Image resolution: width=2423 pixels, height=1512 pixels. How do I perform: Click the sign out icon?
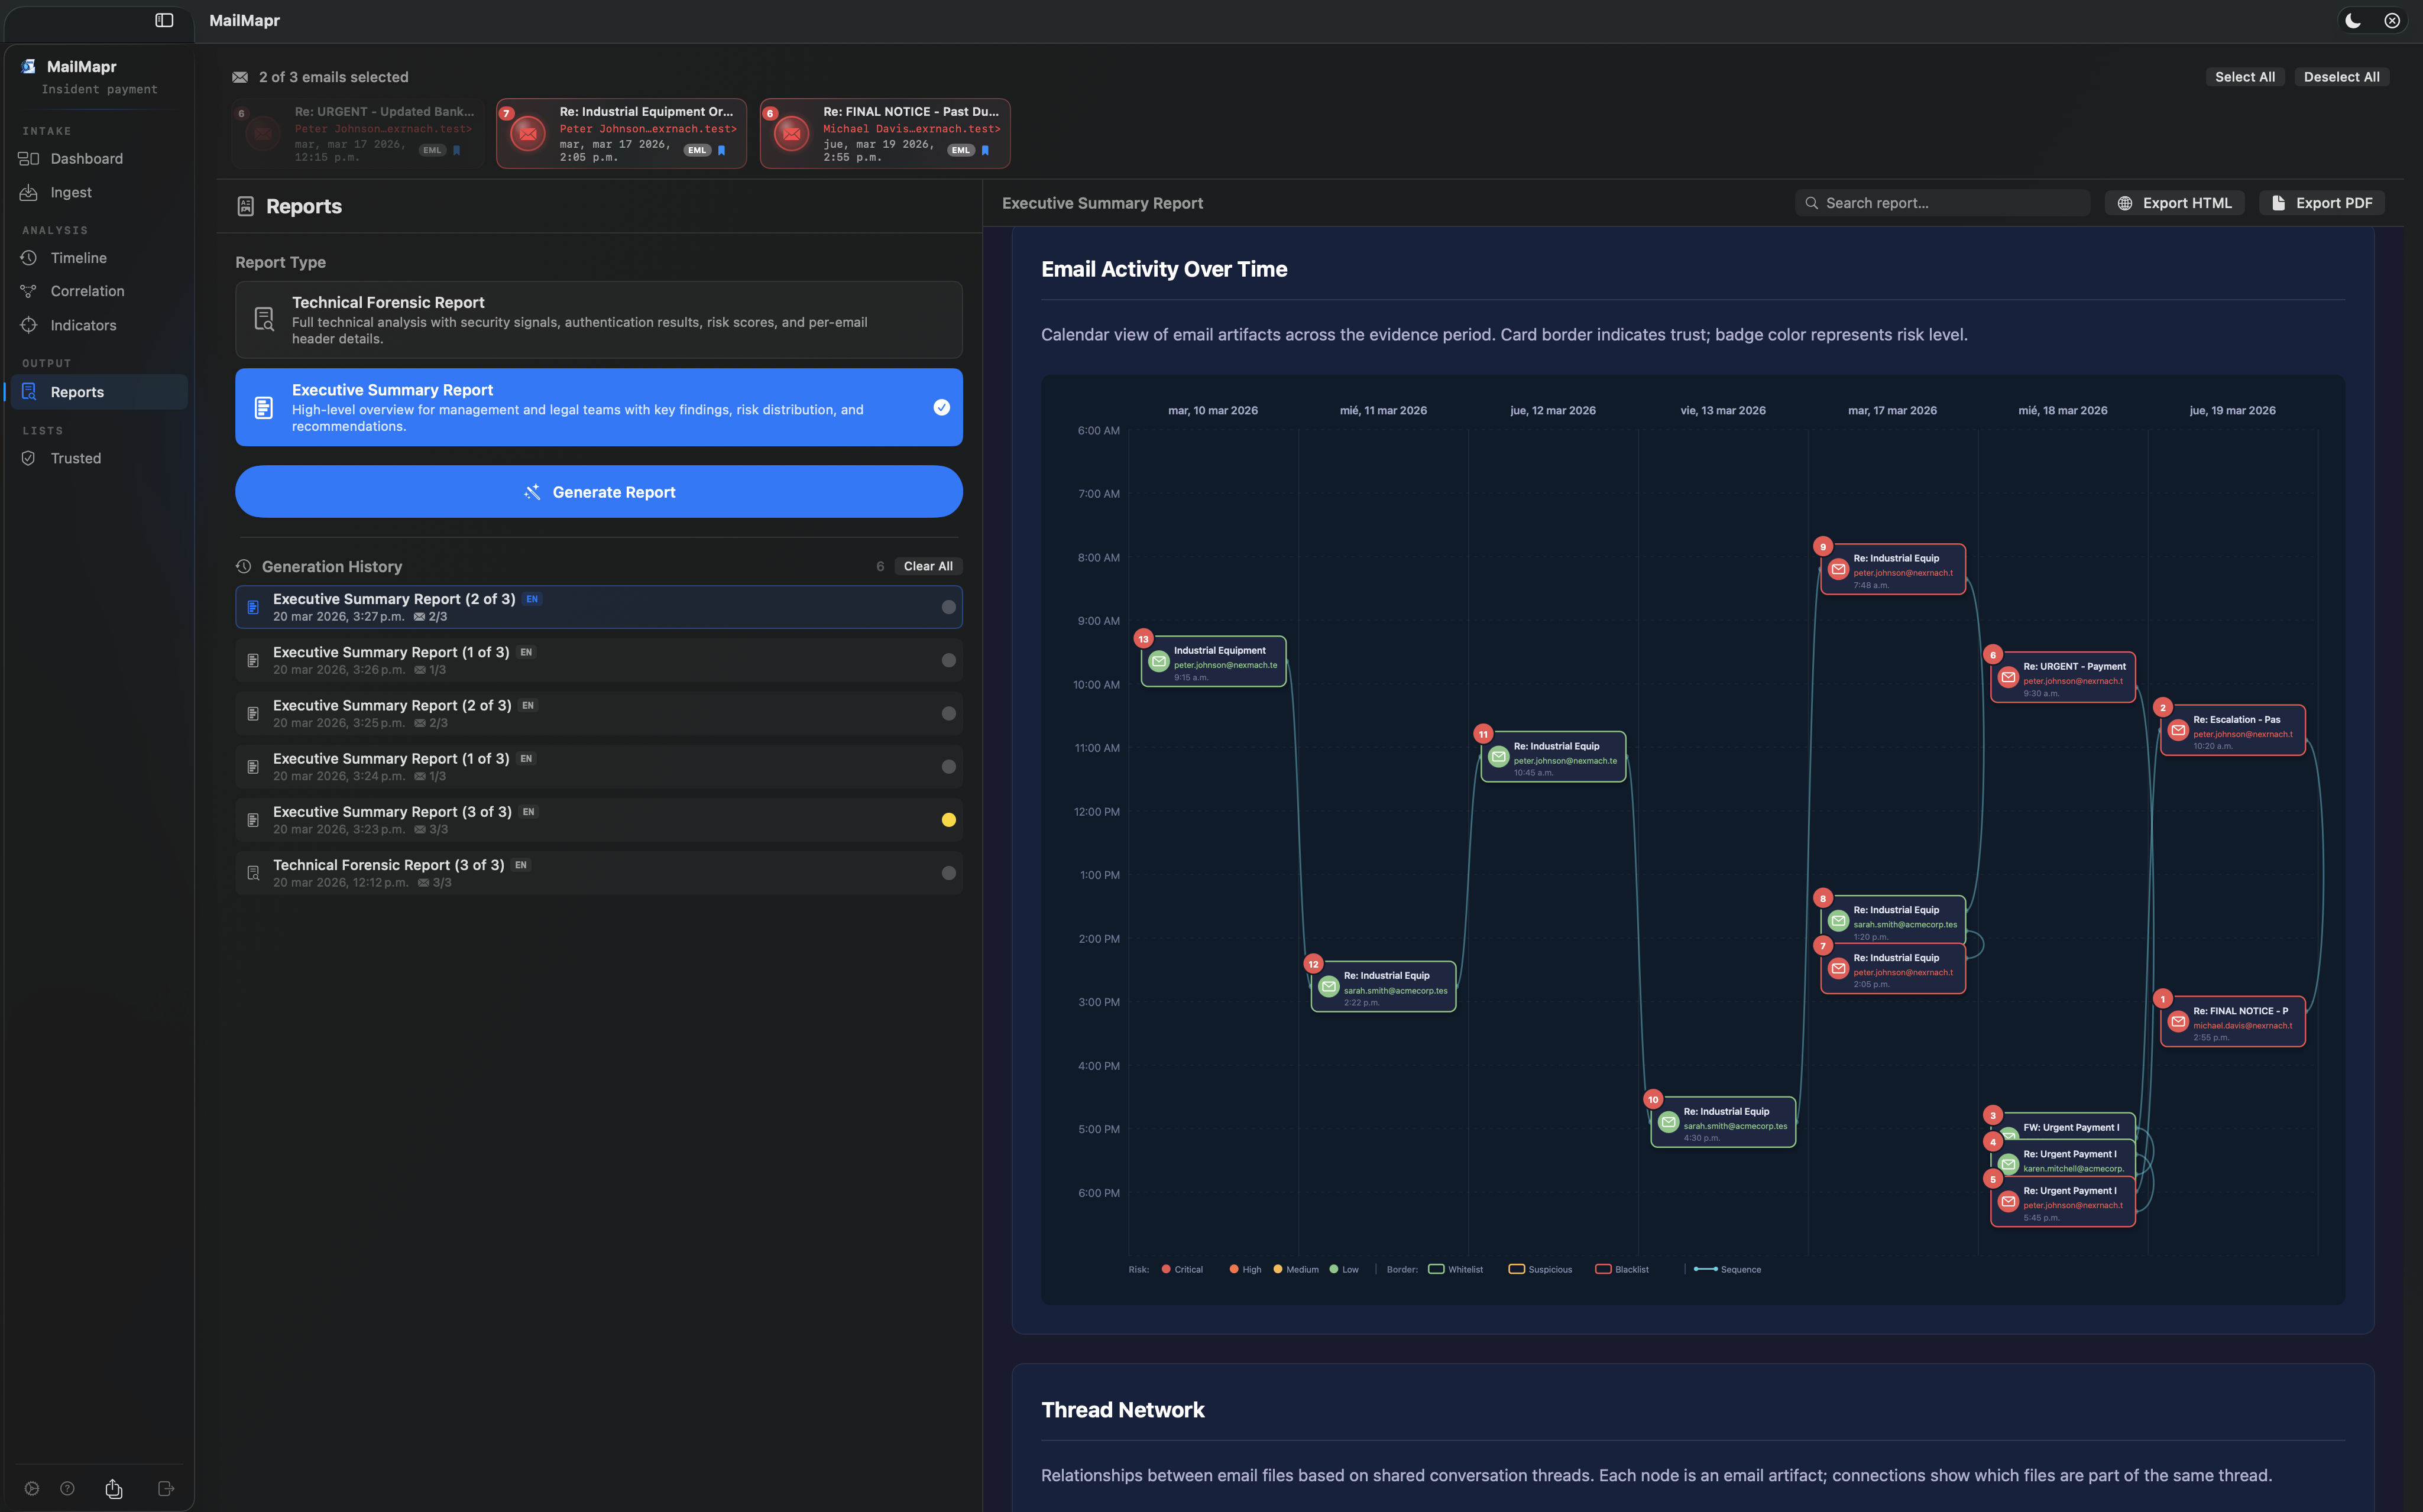(x=166, y=1488)
